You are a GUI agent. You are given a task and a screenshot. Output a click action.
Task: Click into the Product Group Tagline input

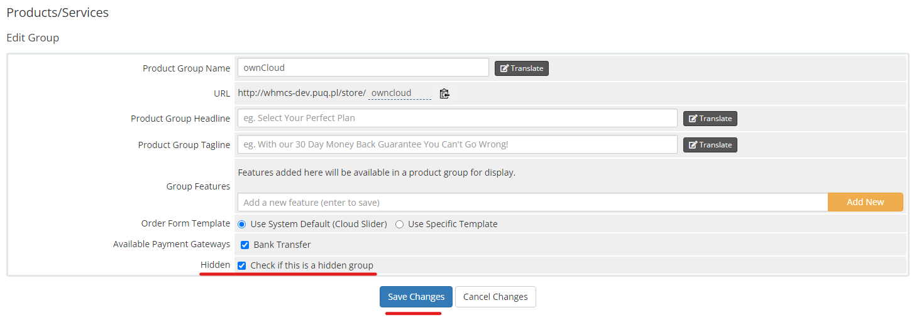pyautogui.click(x=458, y=144)
